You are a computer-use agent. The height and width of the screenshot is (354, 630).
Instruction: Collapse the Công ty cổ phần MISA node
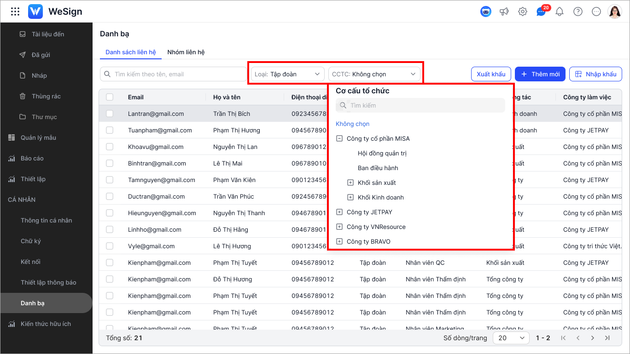point(339,138)
